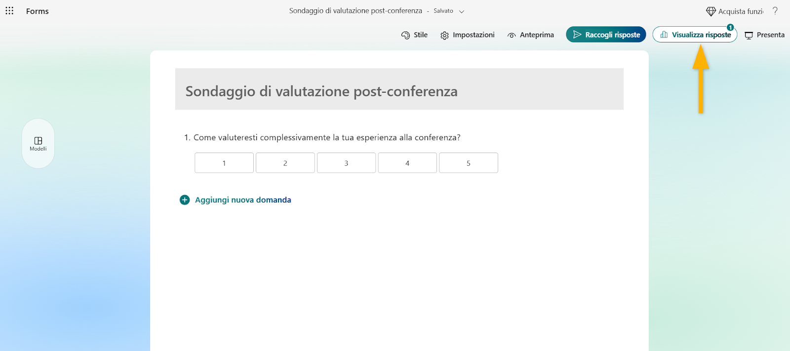Viewport: 790px width, 351px height.
Task: Select rating option 4
Action: pos(407,163)
